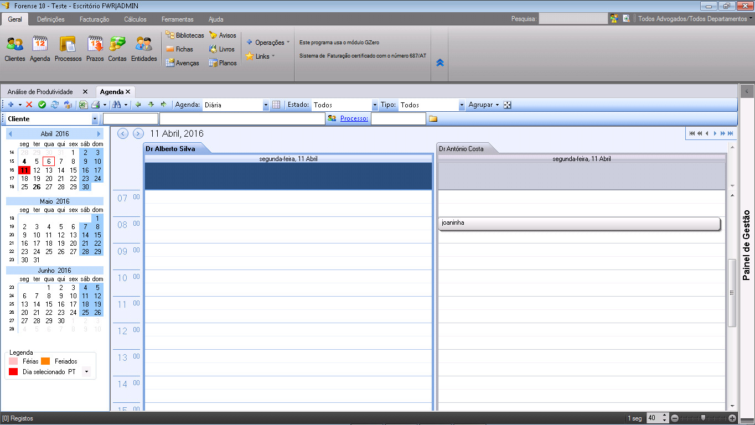Screen dimensions: 755x425
Task: Open the Painel de Gestão side panel
Action: (x=747, y=245)
